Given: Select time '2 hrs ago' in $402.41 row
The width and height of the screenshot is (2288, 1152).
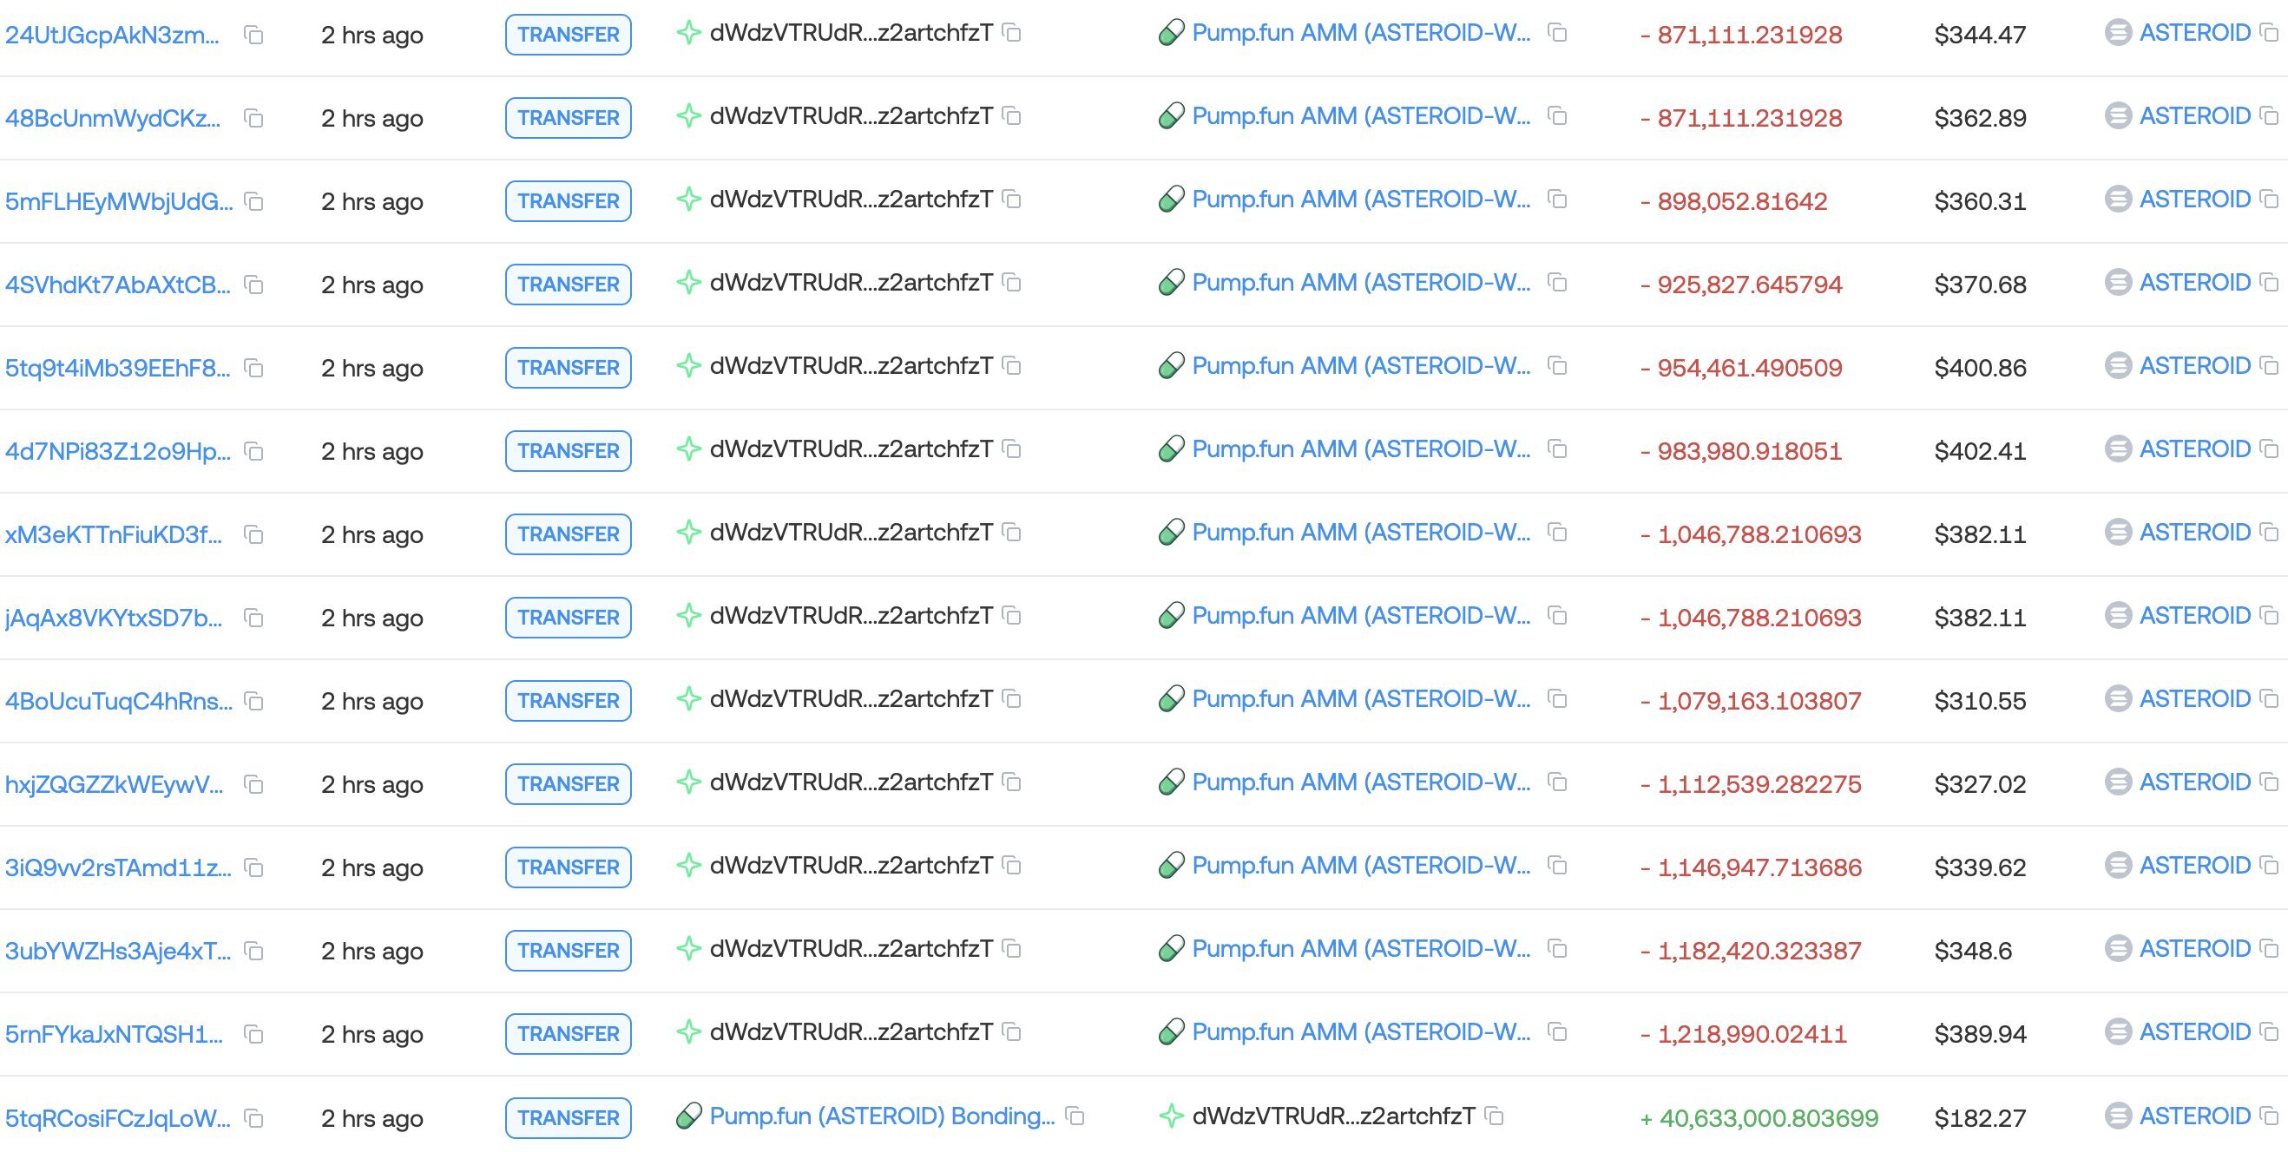Looking at the screenshot, I should click(372, 452).
